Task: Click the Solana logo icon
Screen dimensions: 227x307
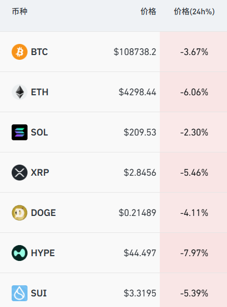Action: pyautogui.click(x=20, y=132)
